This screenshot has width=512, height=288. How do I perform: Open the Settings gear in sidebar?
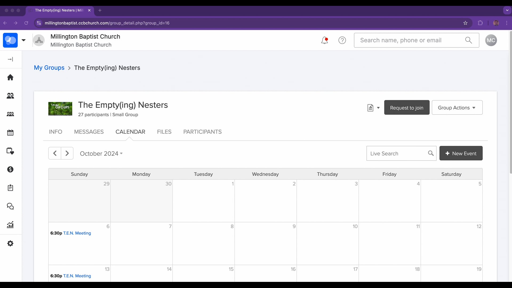pos(10,243)
